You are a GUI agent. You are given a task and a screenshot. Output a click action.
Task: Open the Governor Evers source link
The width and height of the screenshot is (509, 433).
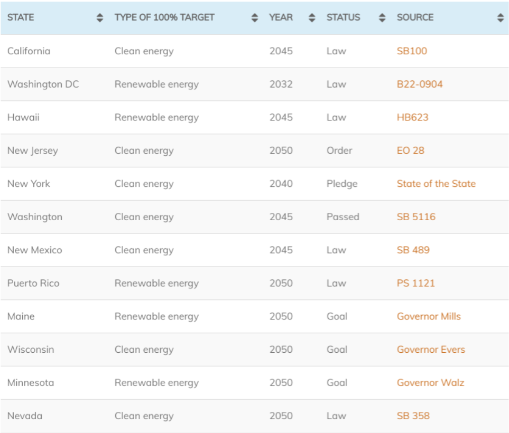coord(430,349)
